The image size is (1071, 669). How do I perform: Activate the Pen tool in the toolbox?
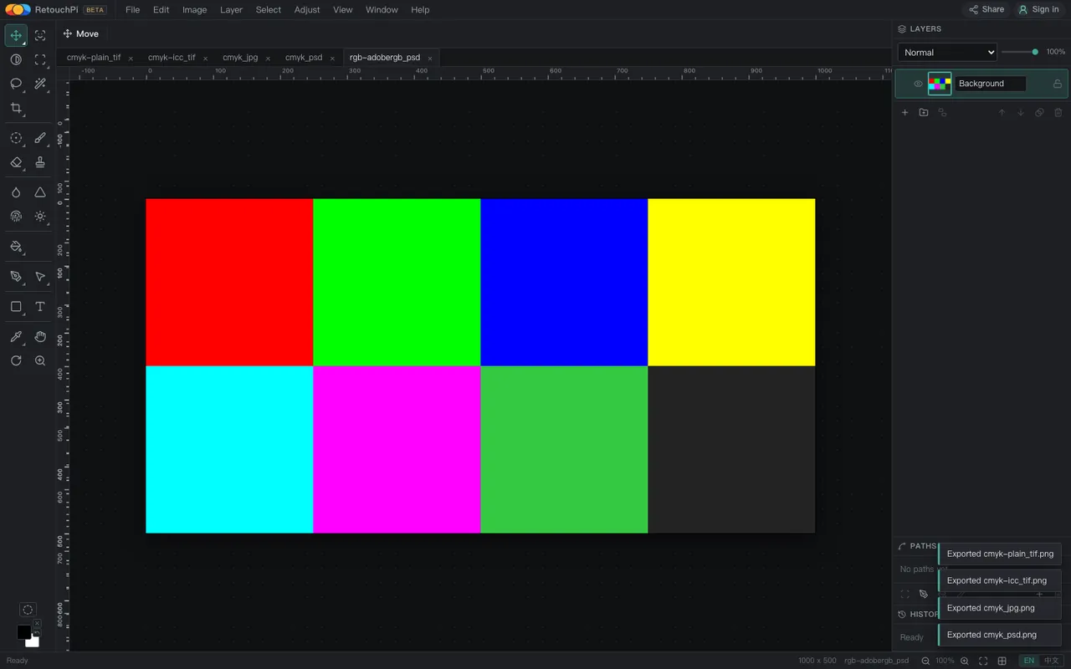coord(16,277)
